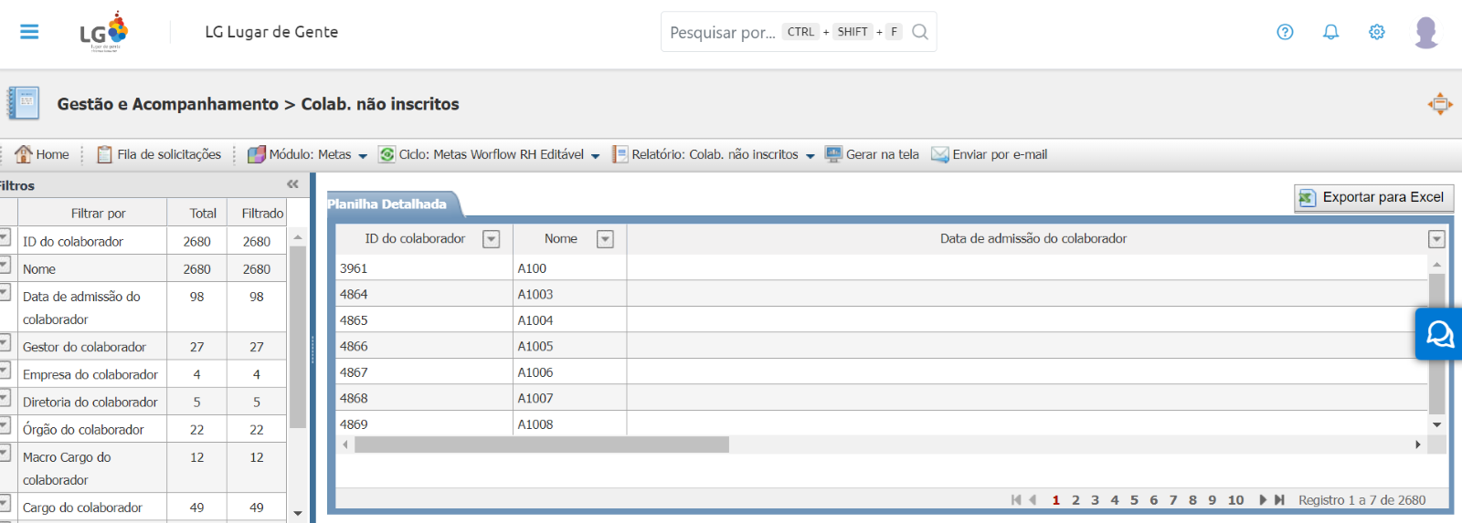Go to page 2 of records
1462x523 pixels.
tap(1075, 500)
